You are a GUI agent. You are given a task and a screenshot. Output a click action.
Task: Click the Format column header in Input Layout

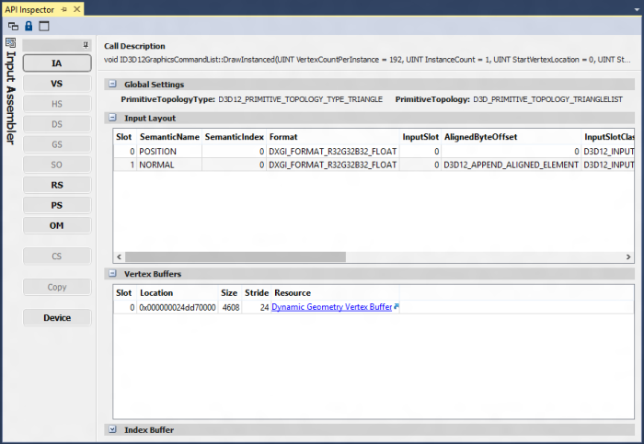333,137
